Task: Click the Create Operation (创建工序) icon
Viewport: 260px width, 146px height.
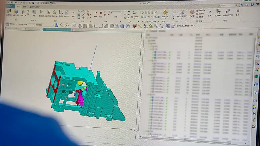Action: (23, 12)
